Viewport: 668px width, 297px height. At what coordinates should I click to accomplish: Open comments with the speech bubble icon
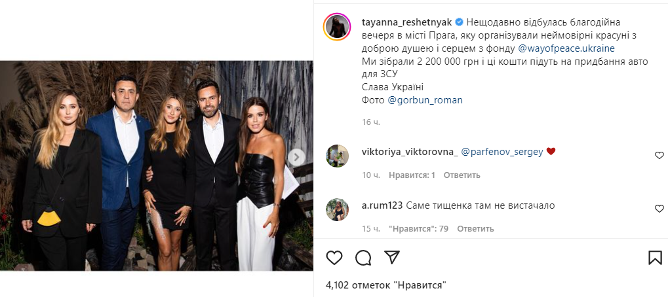click(363, 258)
